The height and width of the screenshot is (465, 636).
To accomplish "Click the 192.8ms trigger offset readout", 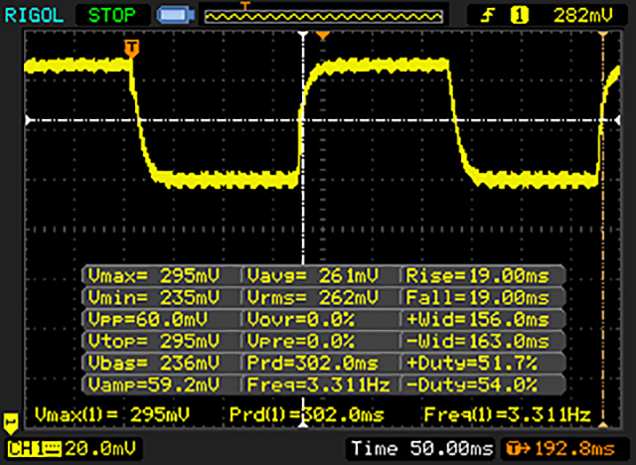I will tap(574, 449).
